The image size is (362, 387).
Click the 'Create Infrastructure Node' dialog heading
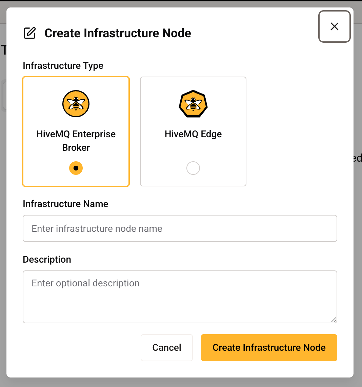(x=118, y=33)
